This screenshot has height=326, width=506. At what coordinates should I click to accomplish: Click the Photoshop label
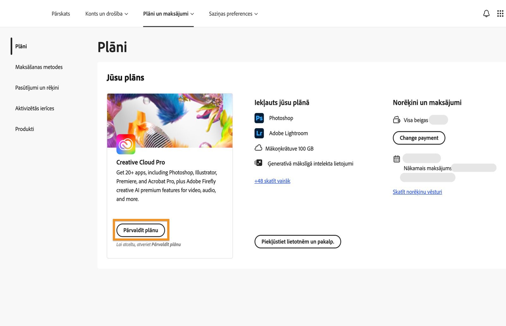pos(281,118)
